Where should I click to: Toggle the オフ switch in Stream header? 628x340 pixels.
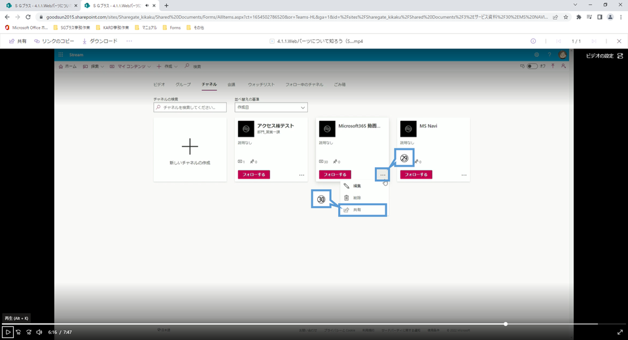click(532, 66)
